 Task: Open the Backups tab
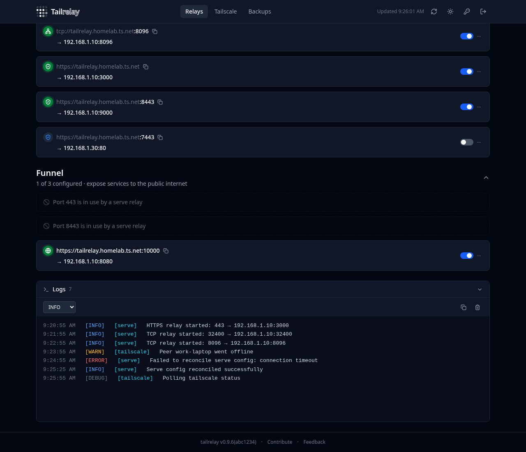click(x=260, y=12)
